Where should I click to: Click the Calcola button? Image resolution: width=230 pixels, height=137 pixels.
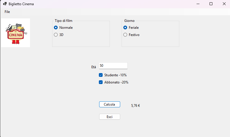(110, 104)
